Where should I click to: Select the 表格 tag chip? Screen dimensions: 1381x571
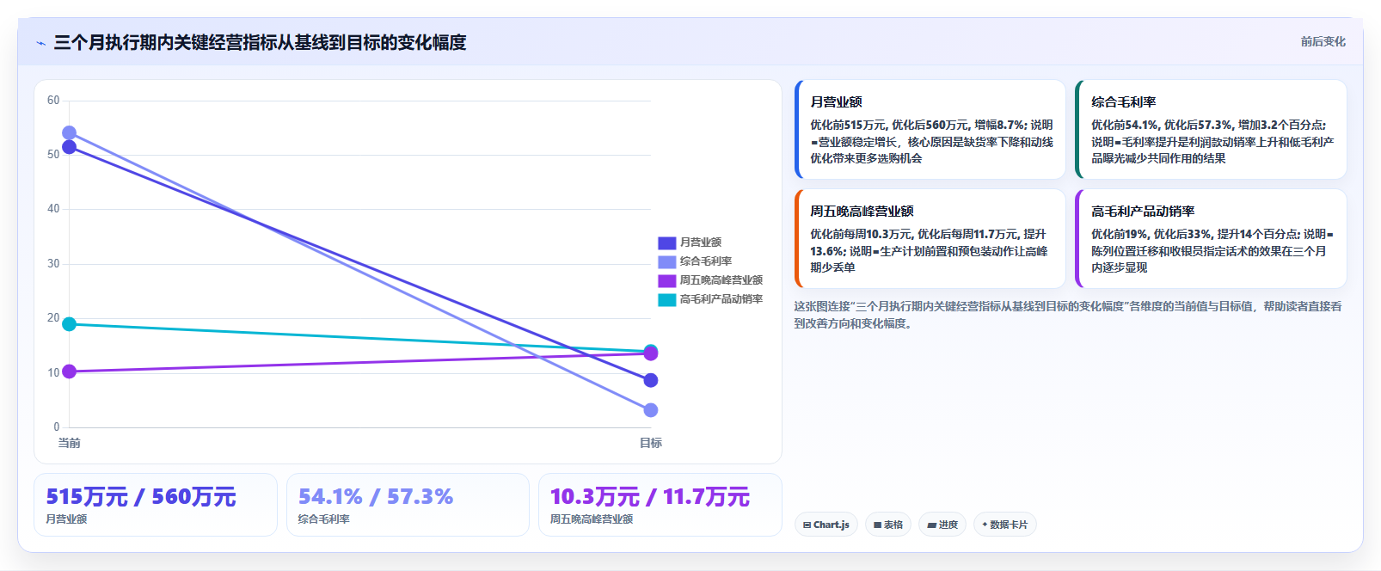tap(888, 525)
